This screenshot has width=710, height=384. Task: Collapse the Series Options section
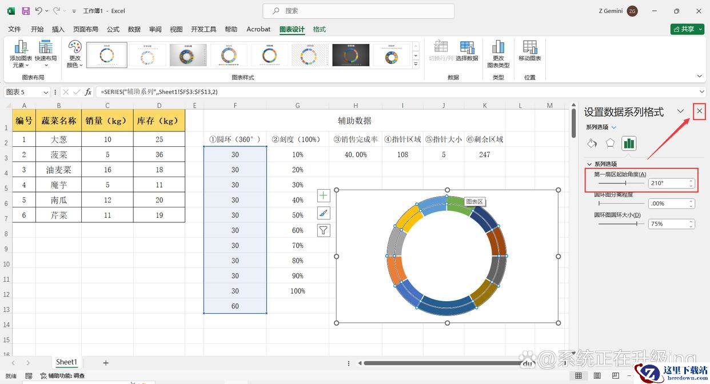(590, 164)
